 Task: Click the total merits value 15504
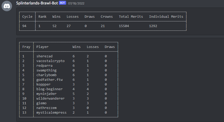coord(124,26)
